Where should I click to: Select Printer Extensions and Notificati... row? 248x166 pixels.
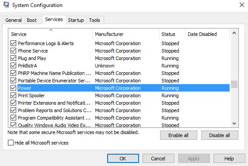(120, 103)
